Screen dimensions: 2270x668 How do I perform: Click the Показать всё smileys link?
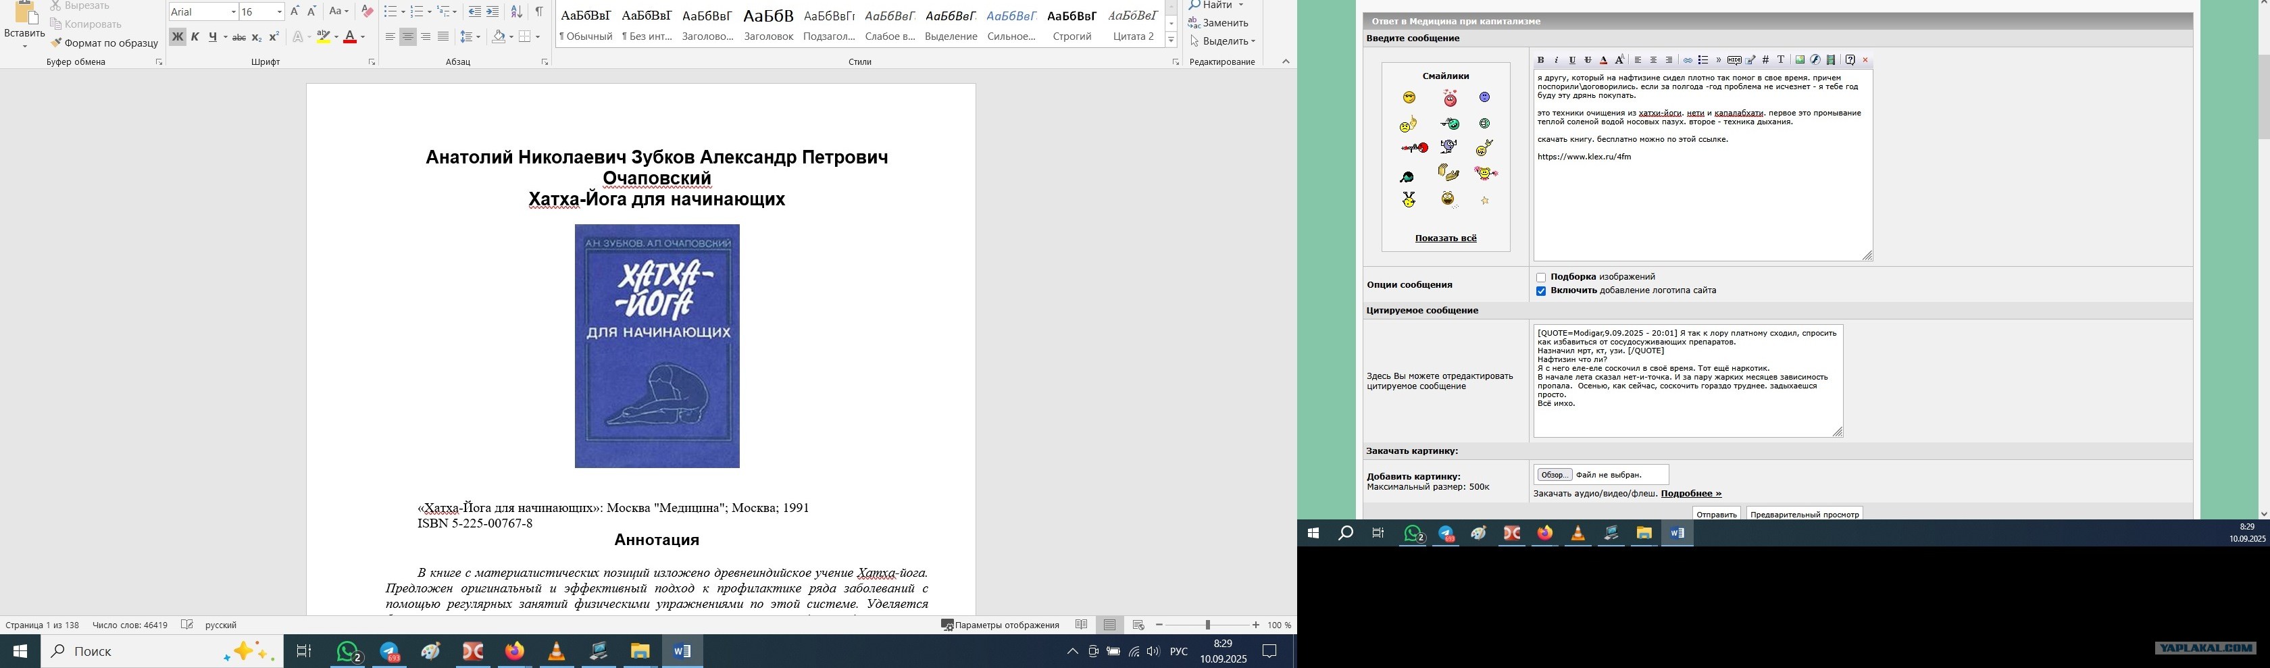coord(1445,238)
